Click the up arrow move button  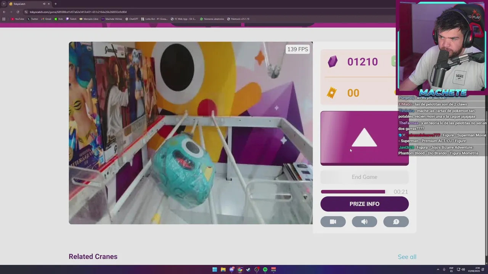pyautogui.click(x=364, y=138)
